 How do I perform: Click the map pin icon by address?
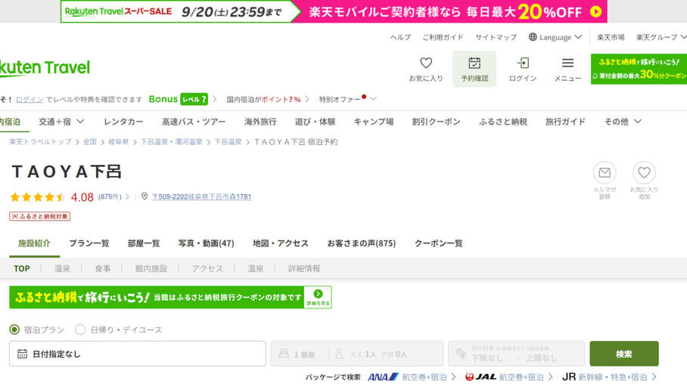pos(145,196)
